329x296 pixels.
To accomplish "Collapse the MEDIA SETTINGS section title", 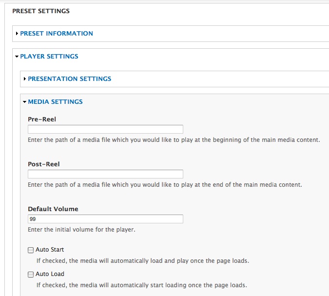I will pyautogui.click(x=55, y=101).
